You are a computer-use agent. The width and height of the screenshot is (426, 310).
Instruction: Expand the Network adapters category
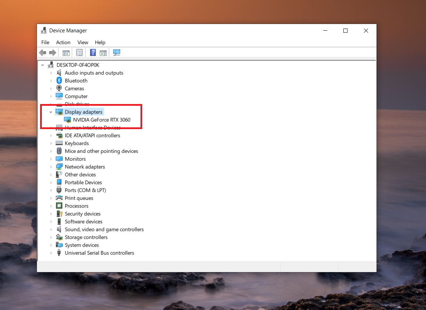[x=51, y=167]
